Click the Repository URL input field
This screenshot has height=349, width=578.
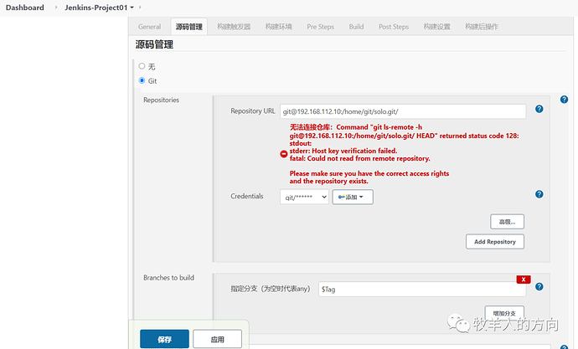click(402, 111)
